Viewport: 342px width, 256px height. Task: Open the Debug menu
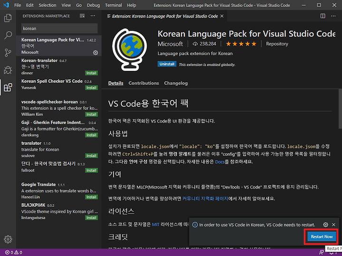(x=93, y=5)
